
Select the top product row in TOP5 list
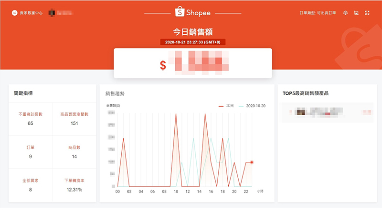coord(327,112)
